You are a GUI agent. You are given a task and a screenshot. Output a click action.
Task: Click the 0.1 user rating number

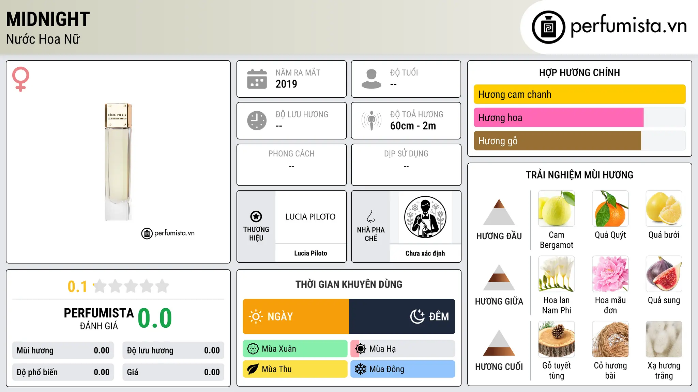pos(77,287)
